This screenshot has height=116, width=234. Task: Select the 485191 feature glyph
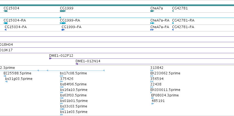click(153, 104)
